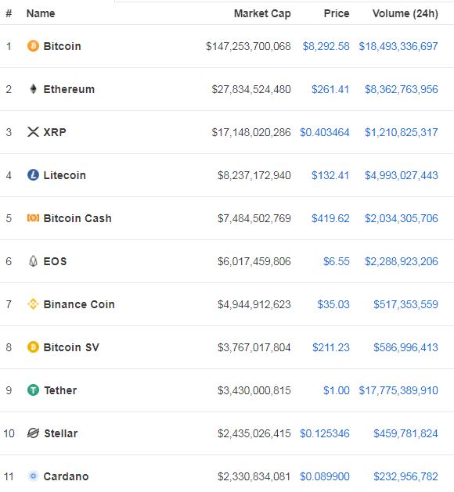Click the orange Bitcoin coin icon
This screenshot has width=454, height=492.
pyautogui.click(x=33, y=46)
